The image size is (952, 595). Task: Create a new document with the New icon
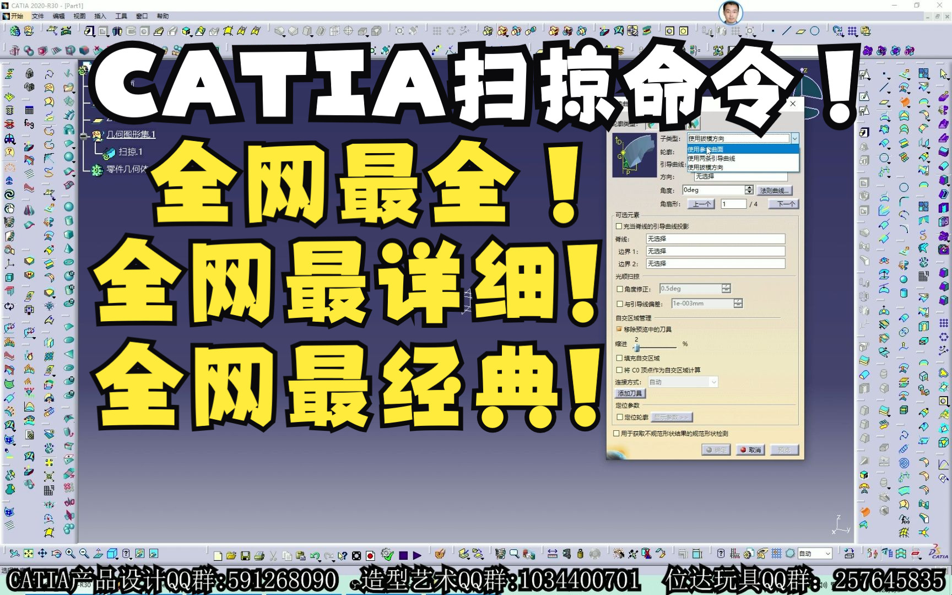[x=218, y=555]
